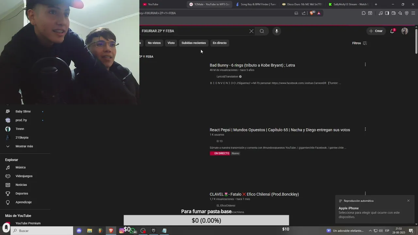Open the Música explore icon
The height and width of the screenshot is (235, 418).
tap(8, 167)
